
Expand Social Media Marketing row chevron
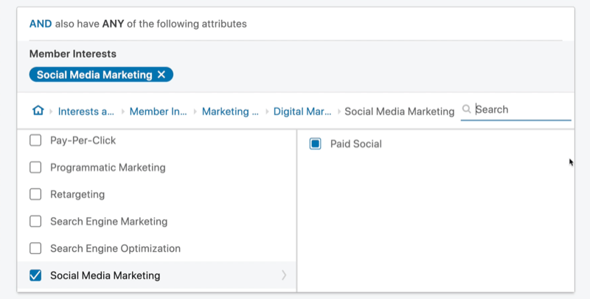tap(284, 275)
